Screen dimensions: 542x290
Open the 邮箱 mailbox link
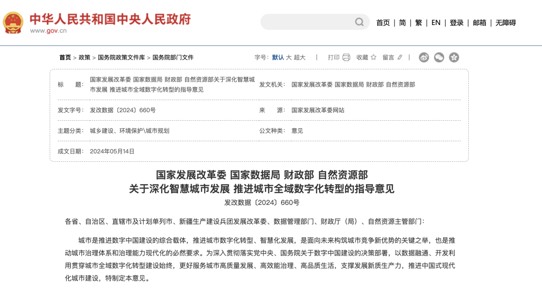click(x=479, y=23)
